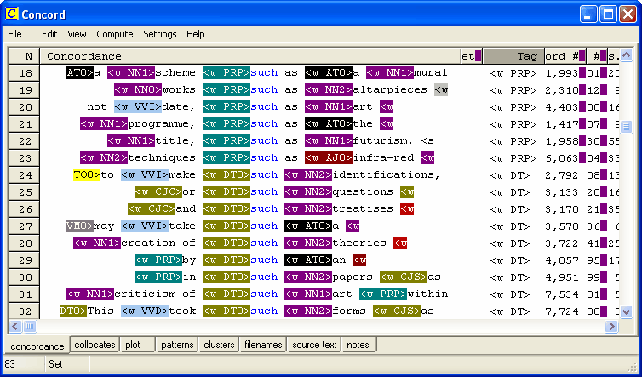This screenshot has height=377, width=642.
Task: Open the Edit menu
Action: [49, 34]
